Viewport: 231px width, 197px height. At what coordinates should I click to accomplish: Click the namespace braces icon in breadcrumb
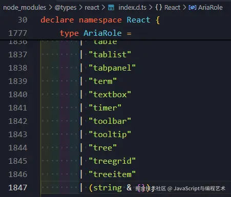(x=159, y=8)
